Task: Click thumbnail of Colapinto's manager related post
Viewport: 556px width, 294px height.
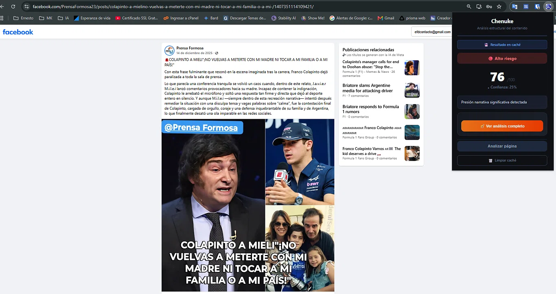Action: 412,68
